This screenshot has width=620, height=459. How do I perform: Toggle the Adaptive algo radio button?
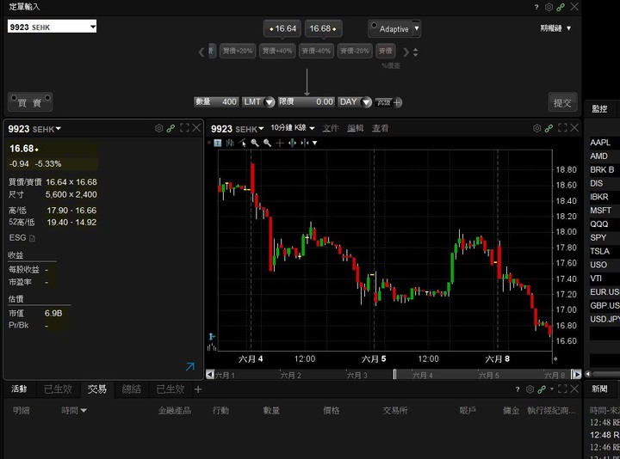click(x=374, y=25)
